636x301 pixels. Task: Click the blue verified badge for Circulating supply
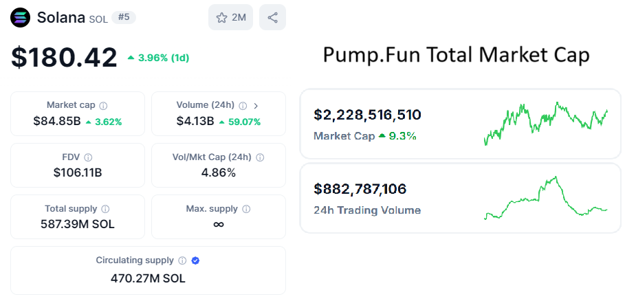coord(195,260)
